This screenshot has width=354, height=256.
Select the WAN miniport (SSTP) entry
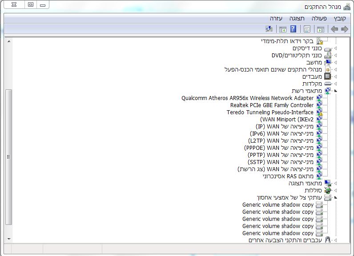coord(281,162)
